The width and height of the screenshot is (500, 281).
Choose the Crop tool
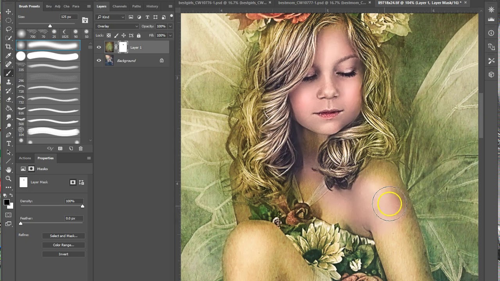click(x=9, y=47)
